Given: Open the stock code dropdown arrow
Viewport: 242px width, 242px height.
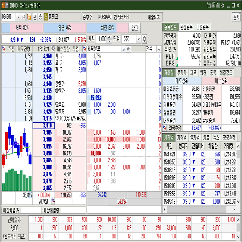Looking at the screenshot, I should (x=18, y=17).
